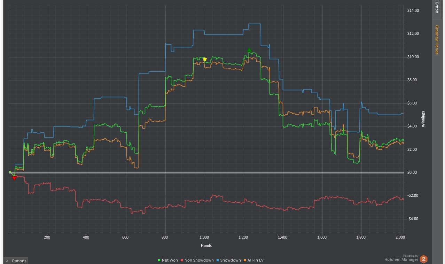Click the blue Showdown color square
This screenshot has width=445, height=264.
(218, 260)
